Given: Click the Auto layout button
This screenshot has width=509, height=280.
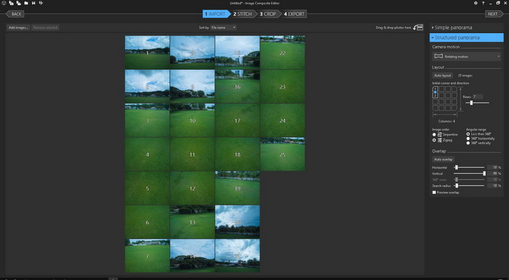Looking at the screenshot, I should [x=443, y=75].
